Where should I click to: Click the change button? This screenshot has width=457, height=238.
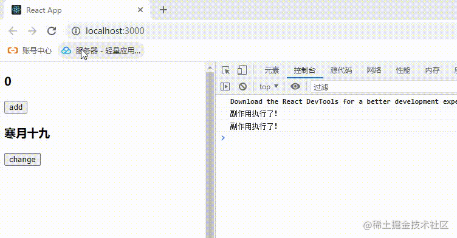pos(22,159)
